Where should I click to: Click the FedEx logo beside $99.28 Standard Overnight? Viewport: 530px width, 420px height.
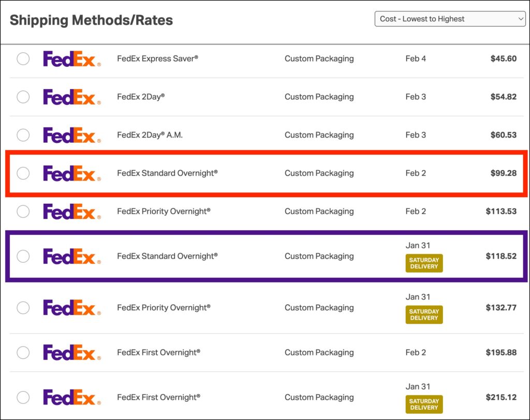pyautogui.click(x=71, y=173)
